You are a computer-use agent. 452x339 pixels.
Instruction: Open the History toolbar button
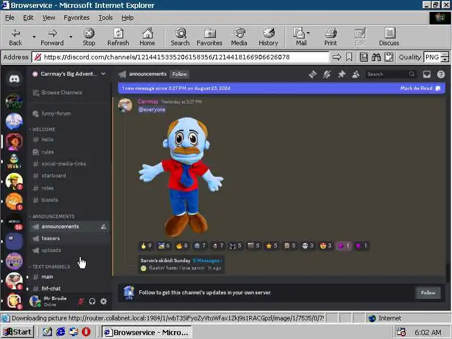(268, 37)
